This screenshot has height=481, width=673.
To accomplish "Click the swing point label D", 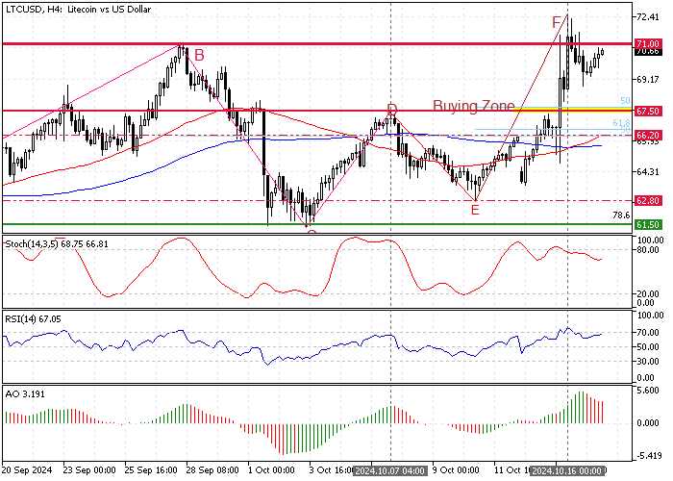I will tap(391, 109).
